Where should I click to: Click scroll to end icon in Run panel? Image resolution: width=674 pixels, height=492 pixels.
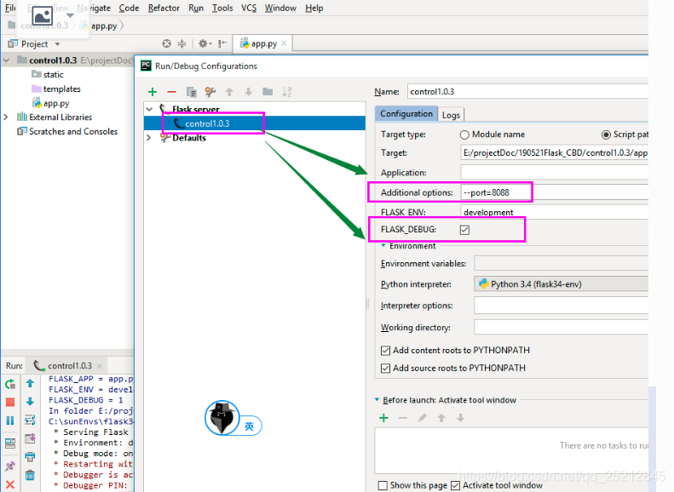(30, 438)
